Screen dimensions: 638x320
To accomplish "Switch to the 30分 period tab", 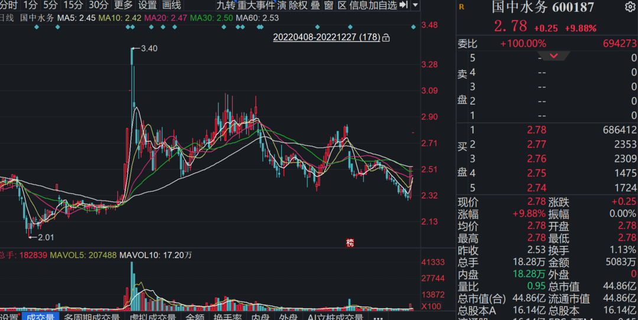I will click(99, 5).
